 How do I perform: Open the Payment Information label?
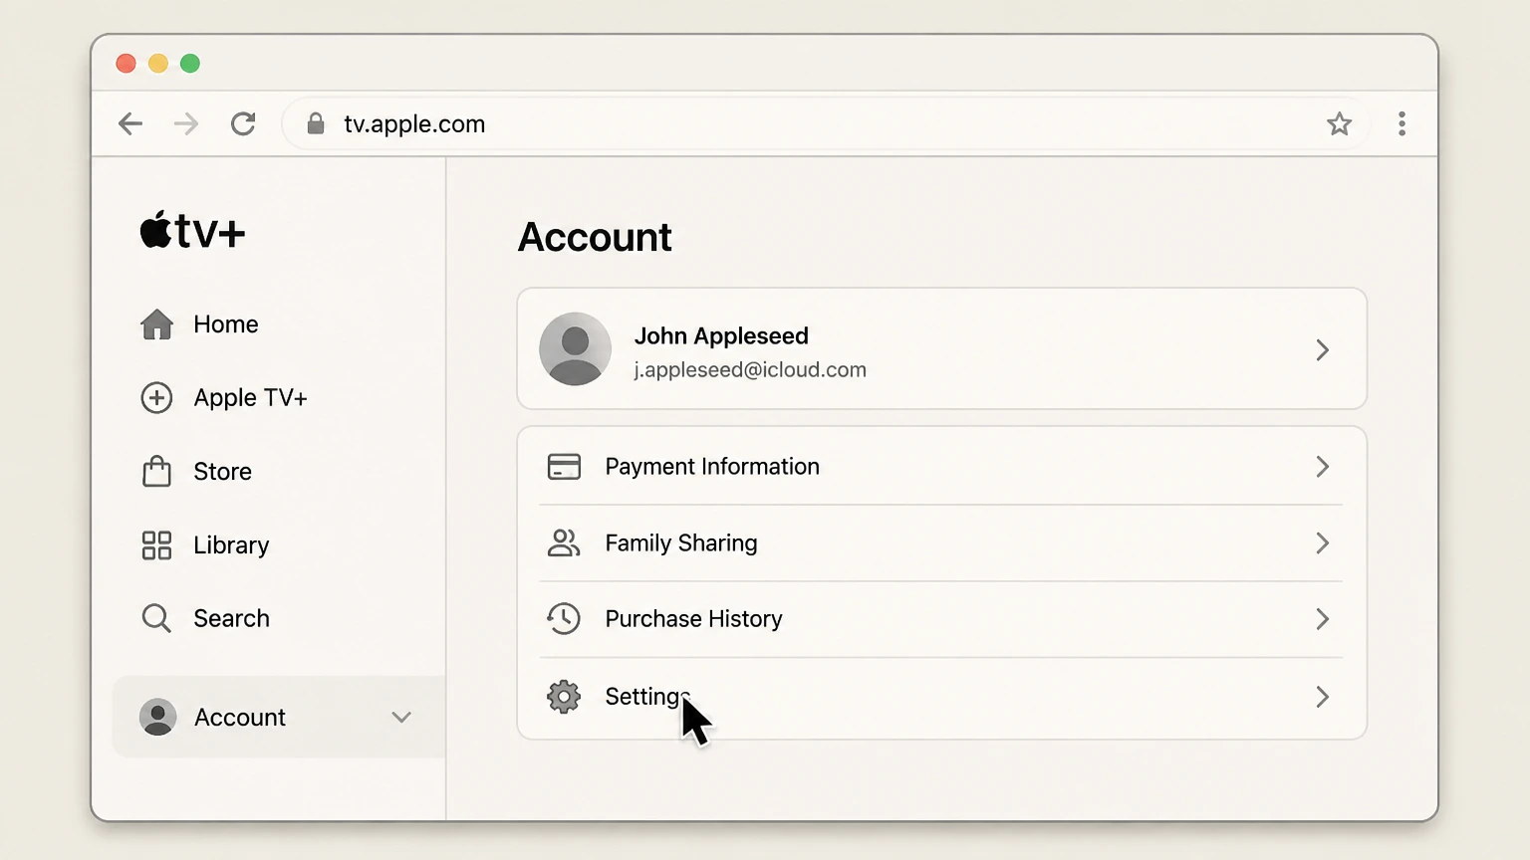[x=712, y=467]
